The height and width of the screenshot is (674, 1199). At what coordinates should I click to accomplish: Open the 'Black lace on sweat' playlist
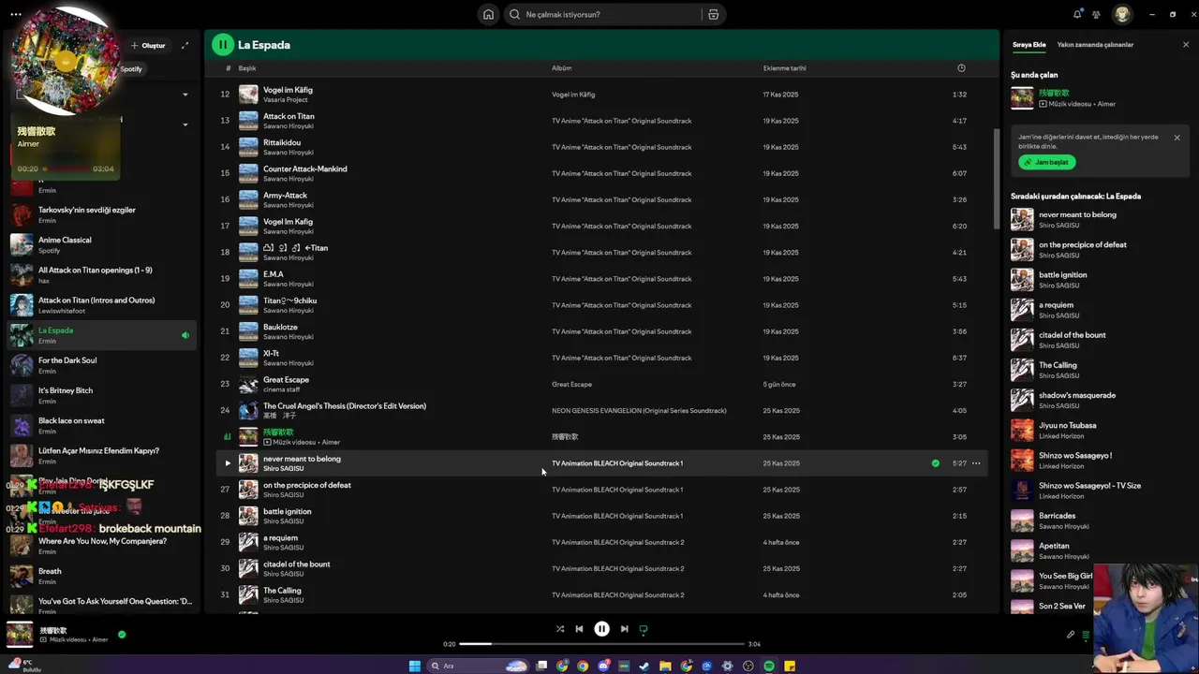(102, 425)
